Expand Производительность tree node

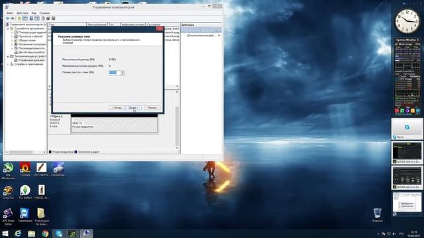tap(12, 48)
